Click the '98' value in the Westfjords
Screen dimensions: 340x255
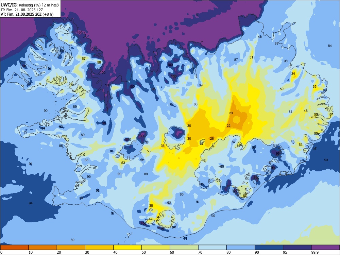tap(24, 66)
